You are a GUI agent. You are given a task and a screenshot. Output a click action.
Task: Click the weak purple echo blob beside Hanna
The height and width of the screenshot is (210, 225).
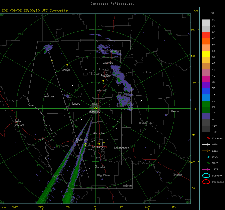(x=167, y=115)
